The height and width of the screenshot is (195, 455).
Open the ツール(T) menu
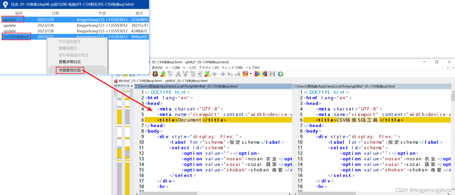click(x=189, y=68)
